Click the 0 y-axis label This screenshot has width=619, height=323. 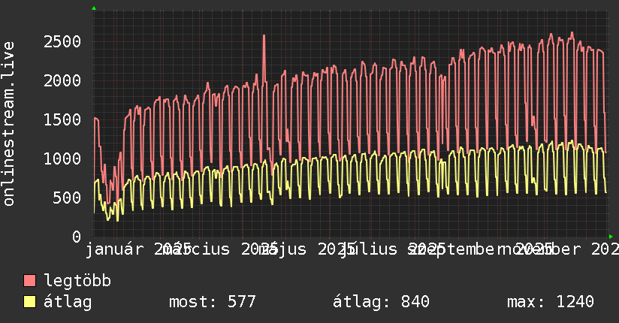coord(77,237)
